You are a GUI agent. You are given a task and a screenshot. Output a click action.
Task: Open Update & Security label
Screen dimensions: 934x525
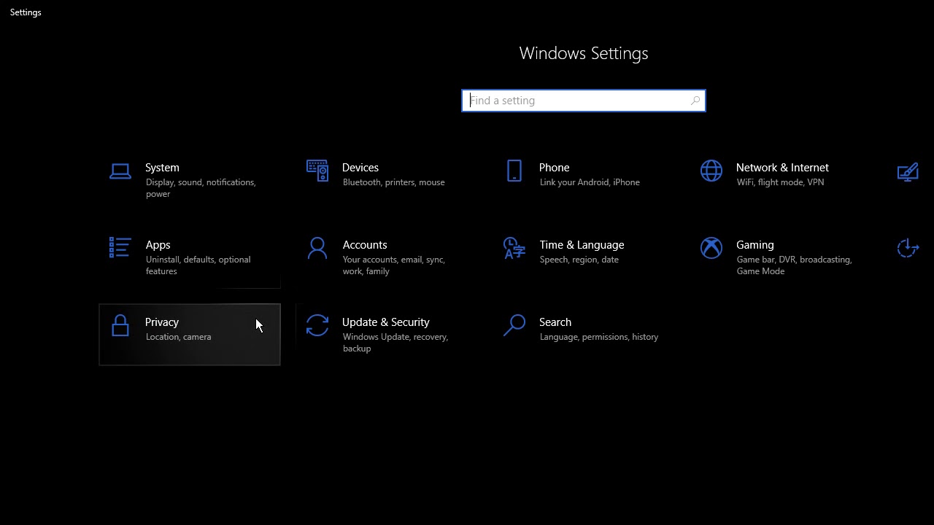pyautogui.click(x=386, y=322)
